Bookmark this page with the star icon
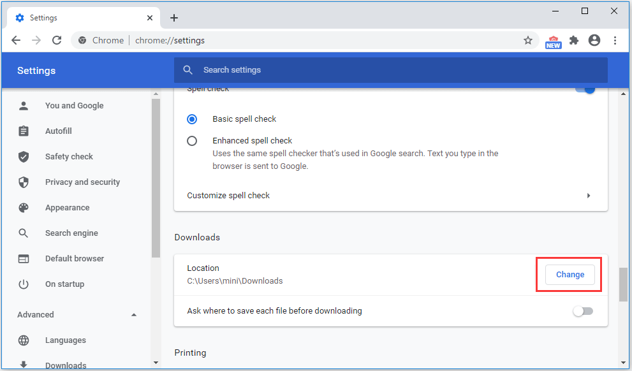The image size is (632, 371). [527, 40]
